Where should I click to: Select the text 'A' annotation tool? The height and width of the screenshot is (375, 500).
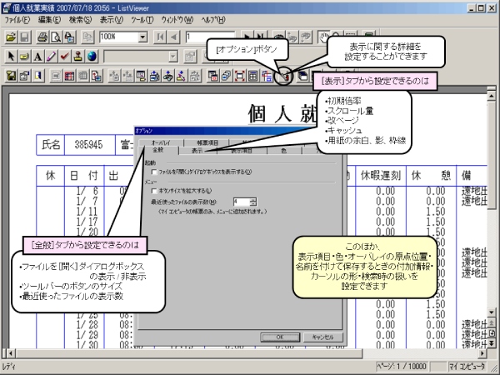point(38,57)
